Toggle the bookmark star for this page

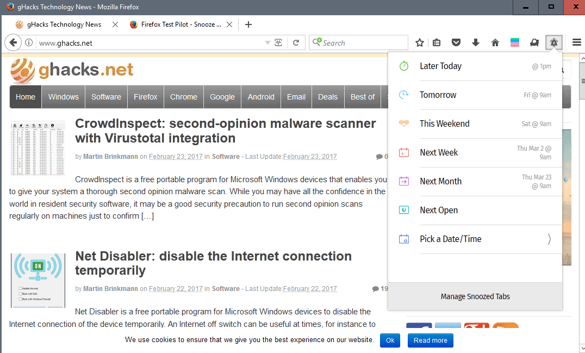[419, 42]
